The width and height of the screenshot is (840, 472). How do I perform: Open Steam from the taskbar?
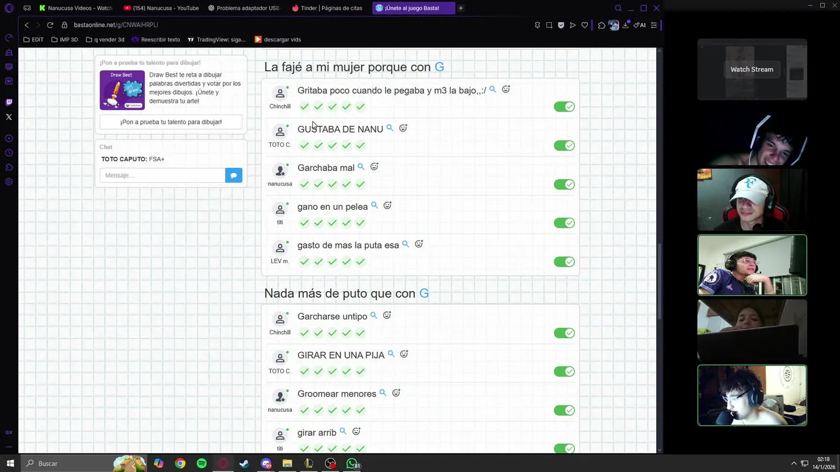click(244, 463)
